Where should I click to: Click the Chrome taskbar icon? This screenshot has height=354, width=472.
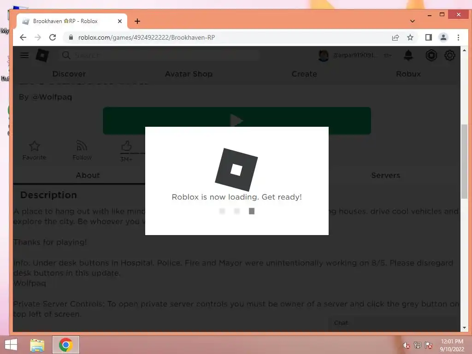click(66, 345)
